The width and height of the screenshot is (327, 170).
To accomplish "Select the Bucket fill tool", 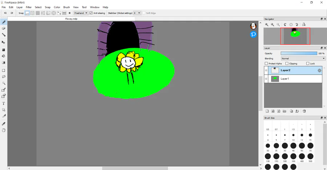I will pos(4,56).
